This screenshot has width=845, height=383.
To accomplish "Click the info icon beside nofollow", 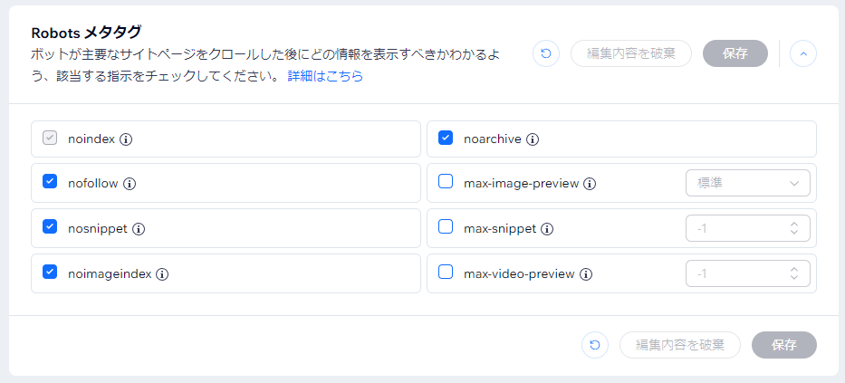I will point(130,184).
